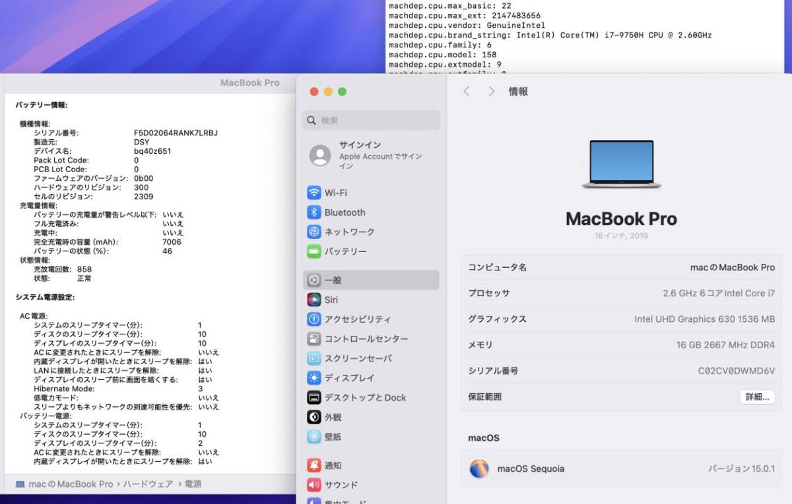Screen dimensions: 792x504
Task: Click the コンピュータ名 value macのMacBook Pro
Action: click(733, 267)
